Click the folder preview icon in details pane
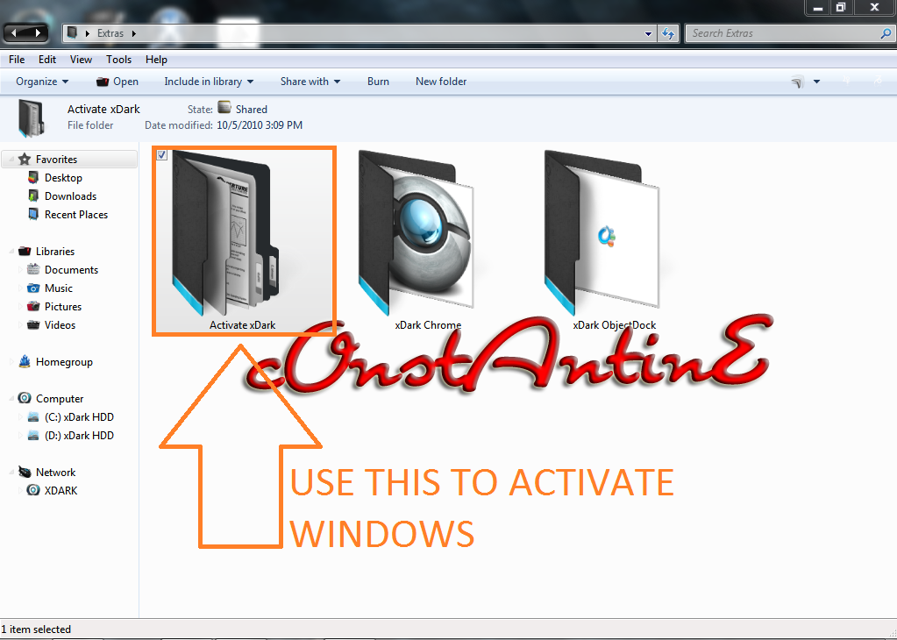This screenshot has width=897, height=640. [x=32, y=117]
